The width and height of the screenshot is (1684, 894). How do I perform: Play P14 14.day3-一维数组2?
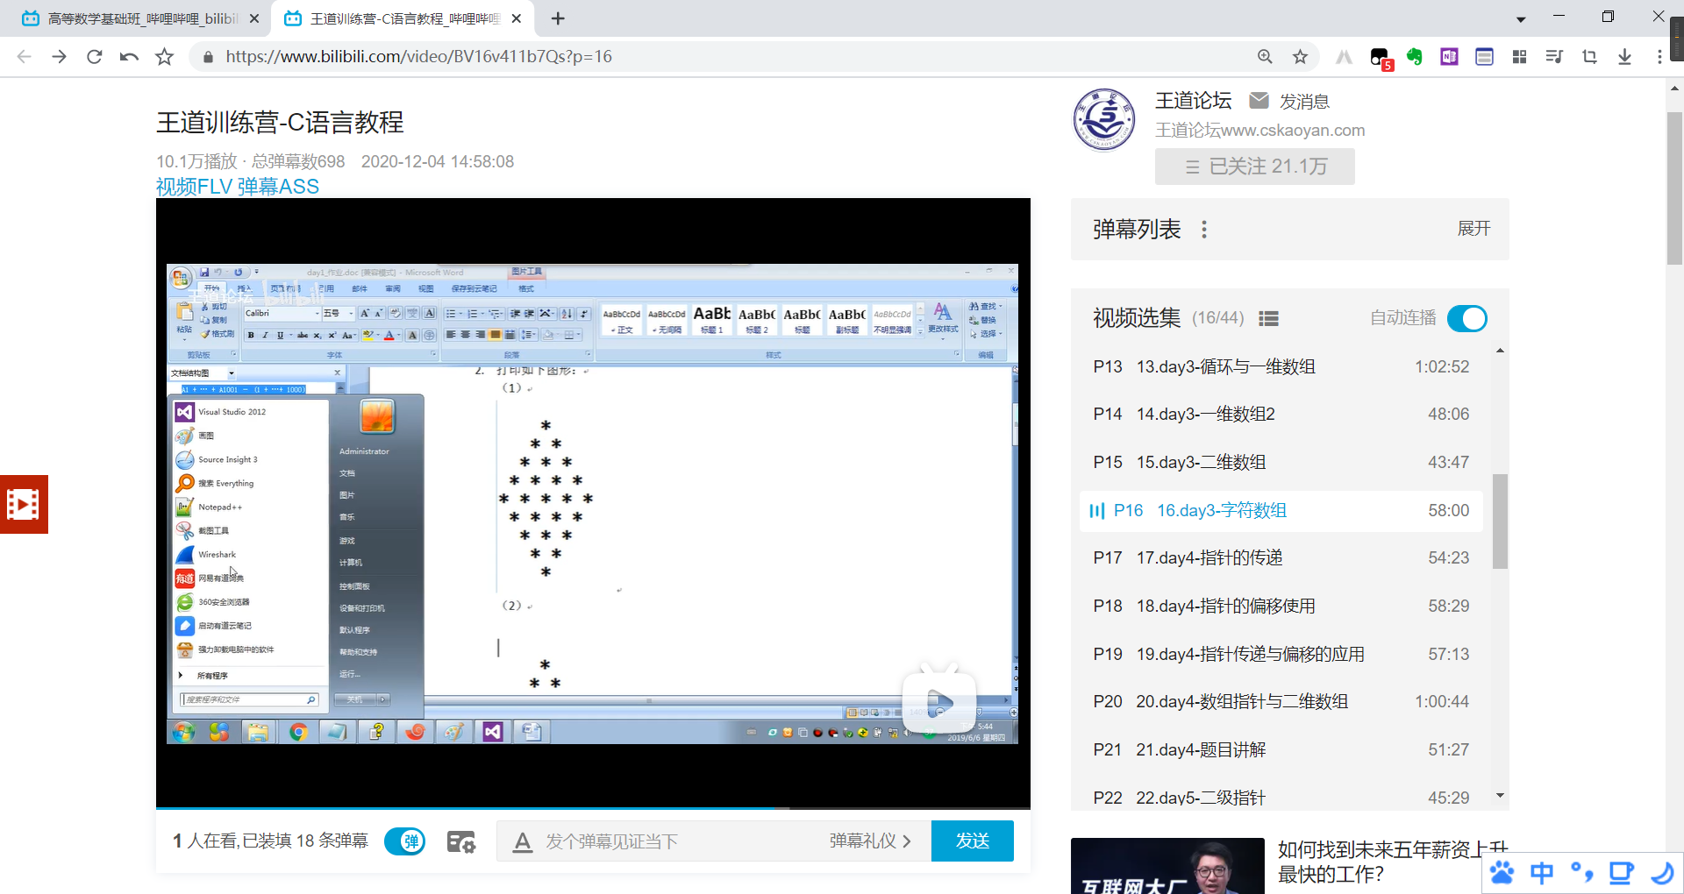(x=1281, y=414)
